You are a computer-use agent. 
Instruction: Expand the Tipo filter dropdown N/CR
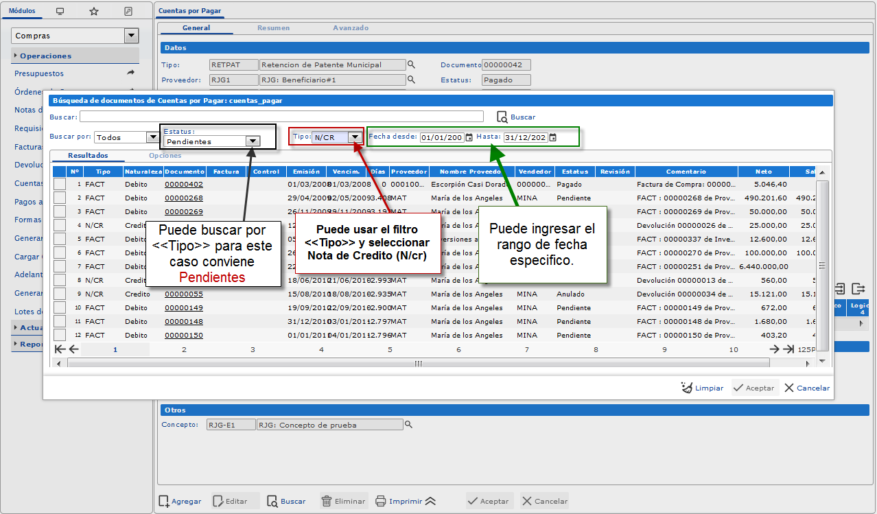pos(355,137)
